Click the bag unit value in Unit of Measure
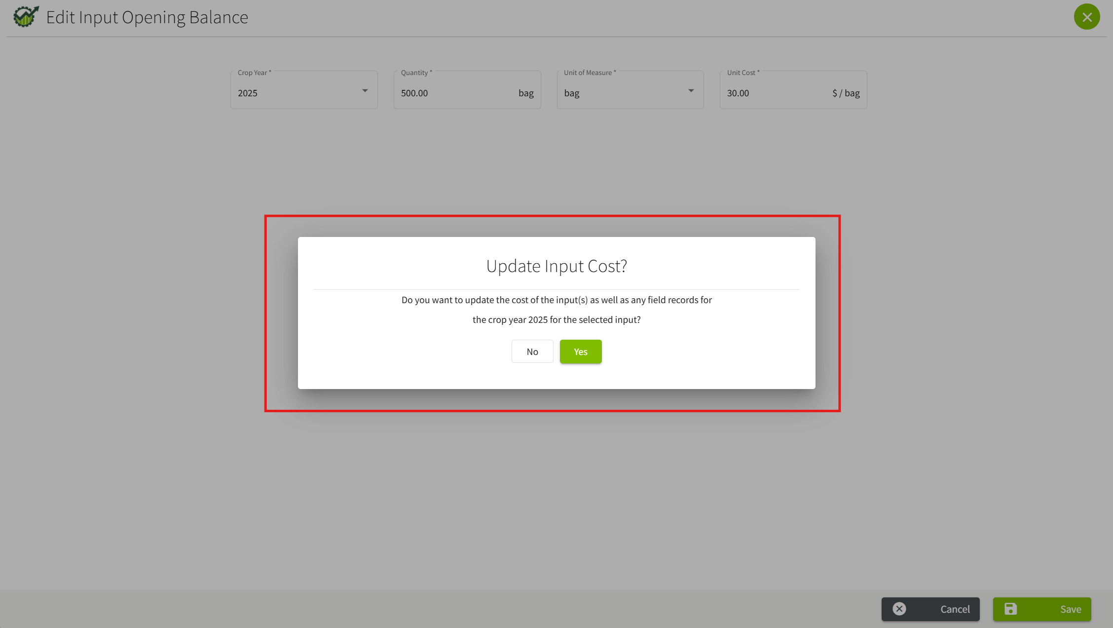This screenshot has height=628, width=1113. coord(571,93)
